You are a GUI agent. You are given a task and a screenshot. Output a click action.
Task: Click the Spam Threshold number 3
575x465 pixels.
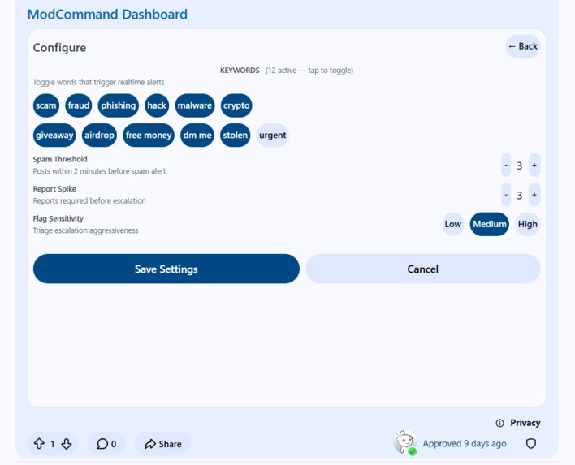(520, 166)
